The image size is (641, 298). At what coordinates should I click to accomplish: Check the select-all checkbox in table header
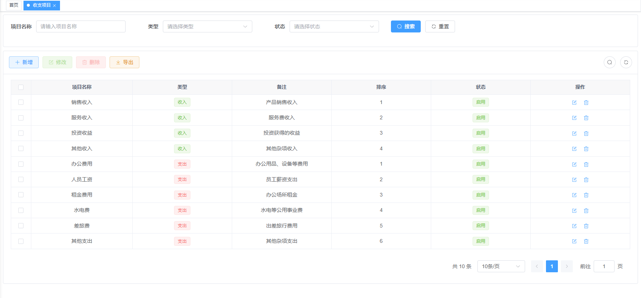pos(21,87)
